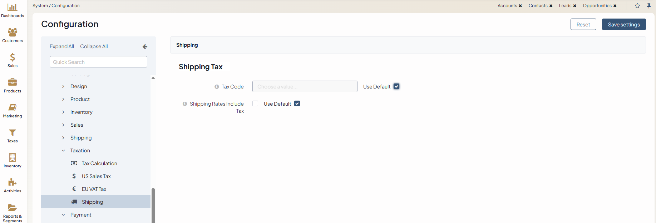The width and height of the screenshot is (656, 223).
Task: Open the Sales dollar icon in sidebar
Action: pyautogui.click(x=13, y=57)
